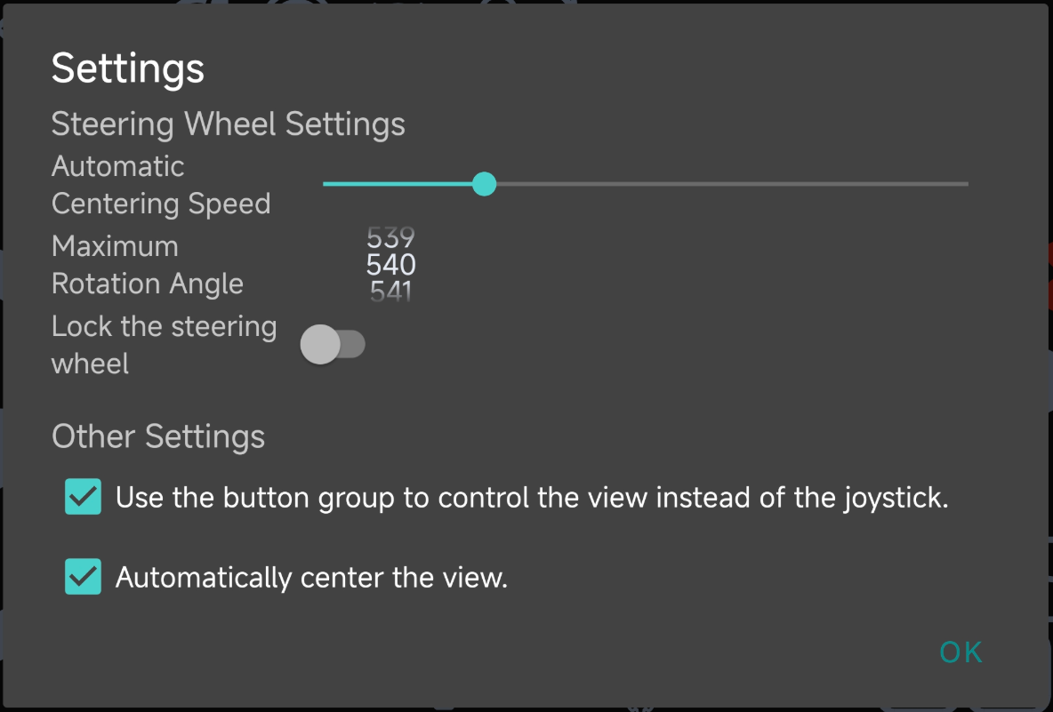Image resolution: width=1053 pixels, height=712 pixels.
Task: Uncheck the button group view control checkbox
Action: coord(83,498)
